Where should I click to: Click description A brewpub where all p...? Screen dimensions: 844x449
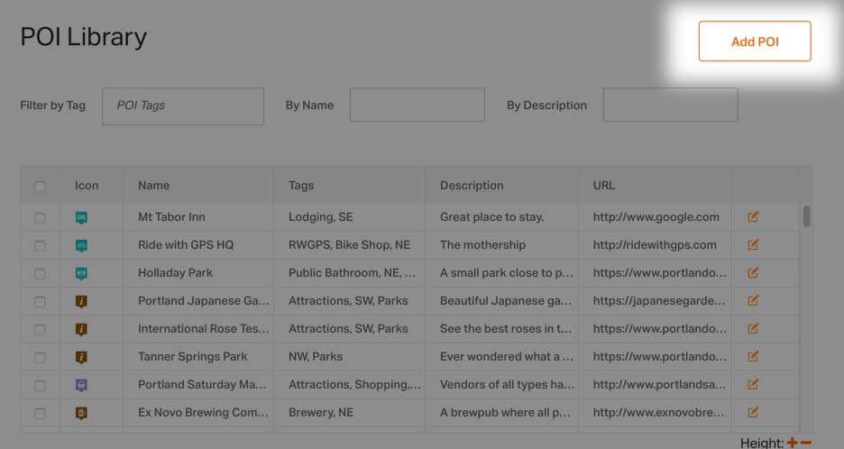(505, 412)
